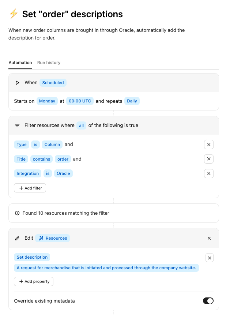Remove the Title contains order filter
226x315 pixels.
(x=209, y=159)
